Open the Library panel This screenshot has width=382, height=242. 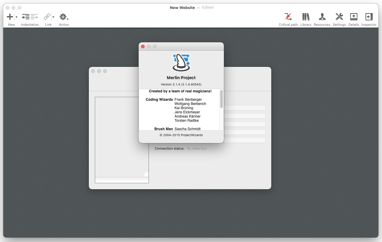[x=305, y=17]
